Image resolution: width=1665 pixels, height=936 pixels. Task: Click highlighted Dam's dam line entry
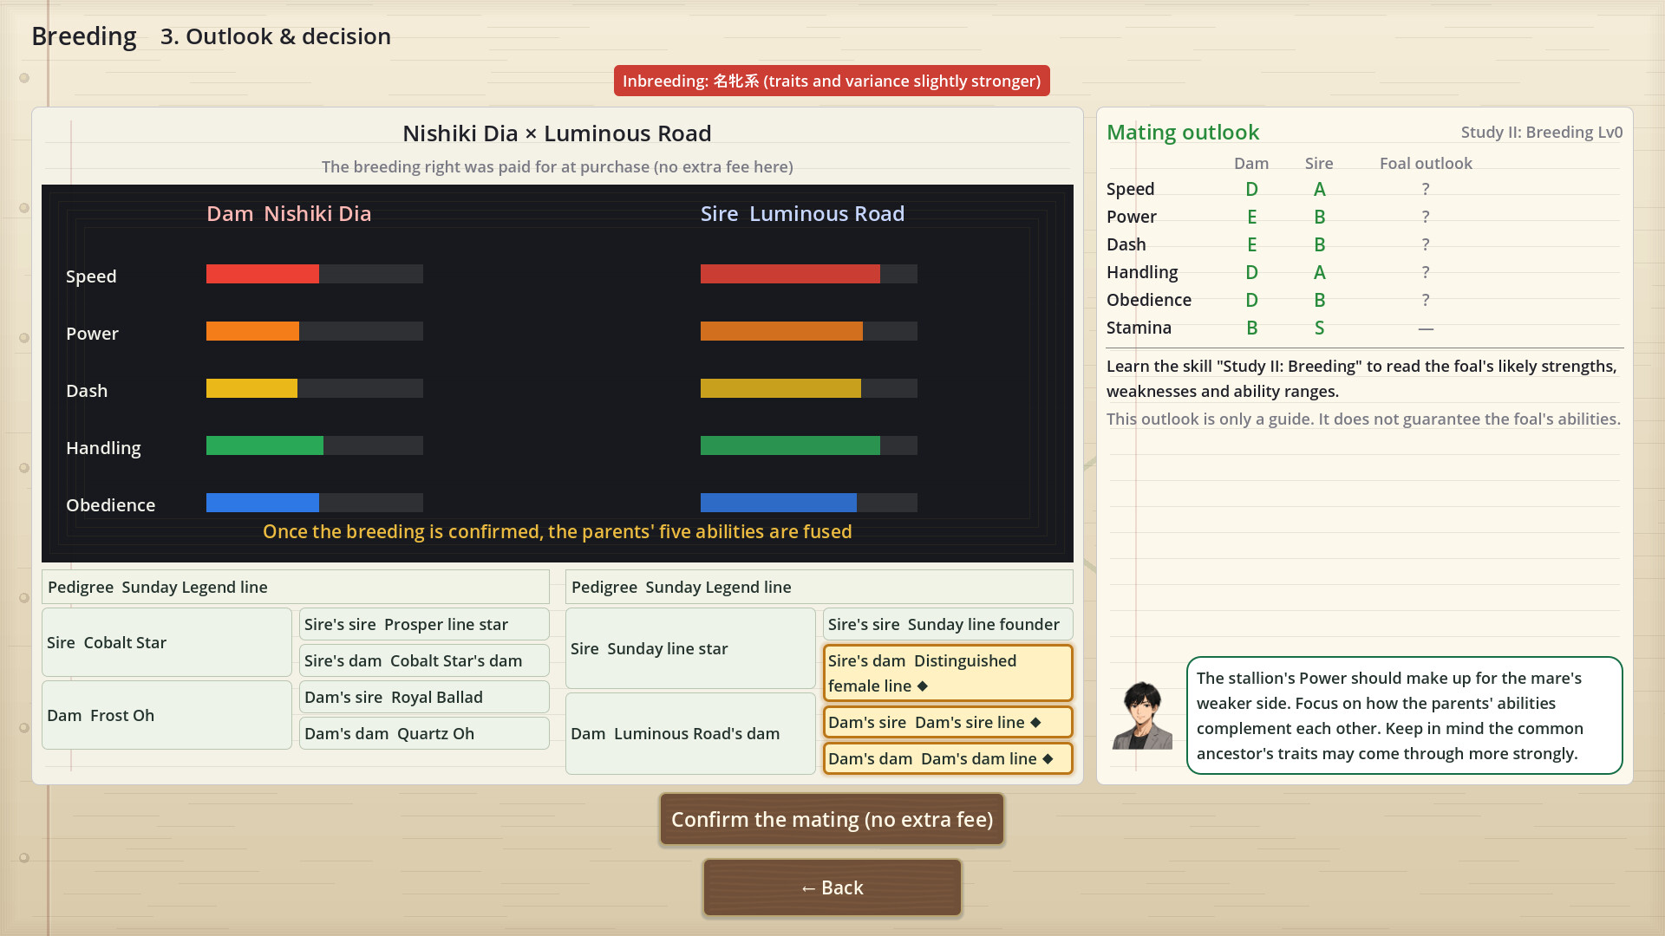coord(948,758)
